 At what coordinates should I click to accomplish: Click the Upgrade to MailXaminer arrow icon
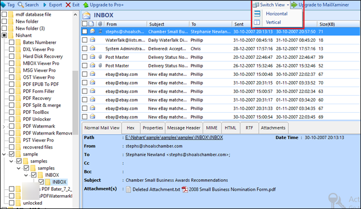click(294, 5)
